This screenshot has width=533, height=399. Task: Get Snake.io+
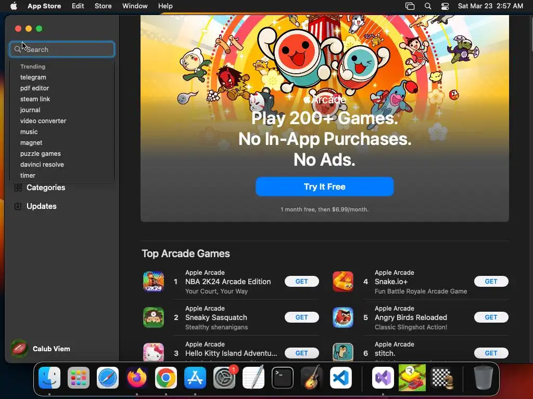pyautogui.click(x=491, y=281)
